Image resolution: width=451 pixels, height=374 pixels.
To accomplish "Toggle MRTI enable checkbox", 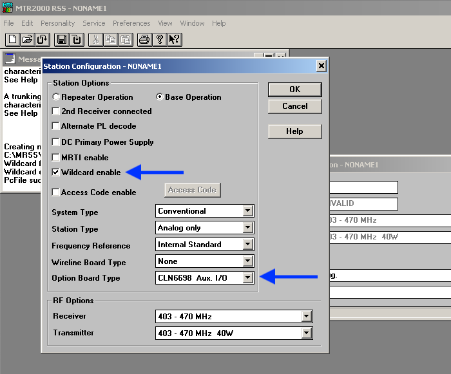I will coord(55,157).
